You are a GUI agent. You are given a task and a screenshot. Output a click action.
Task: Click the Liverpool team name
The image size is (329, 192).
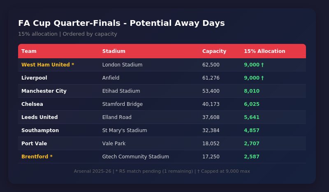click(34, 78)
